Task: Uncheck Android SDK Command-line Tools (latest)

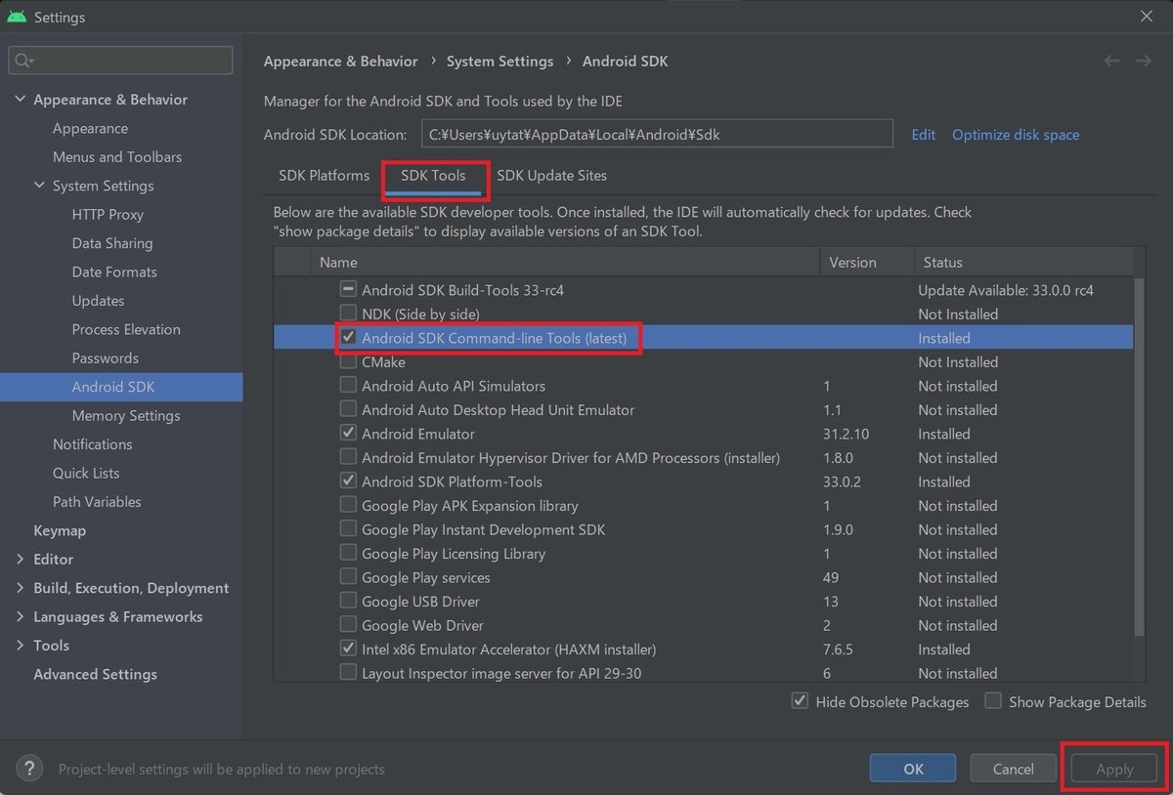Action: point(348,338)
